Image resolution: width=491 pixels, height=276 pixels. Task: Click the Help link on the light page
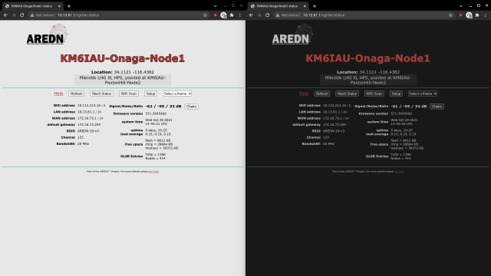click(x=58, y=94)
